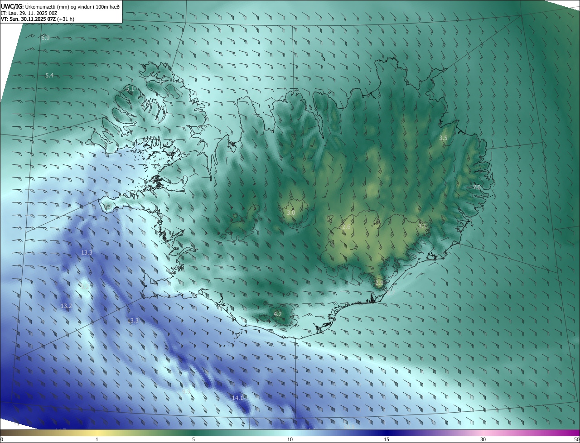Click the map value 13.2 over the sea
The image size is (580, 443).
(x=66, y=306)
